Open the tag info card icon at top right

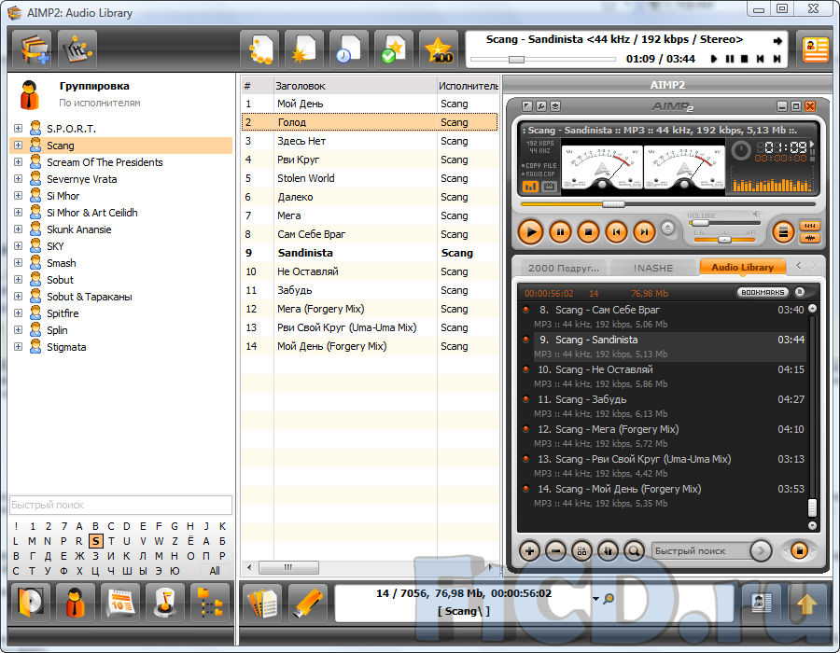[815, 49]
